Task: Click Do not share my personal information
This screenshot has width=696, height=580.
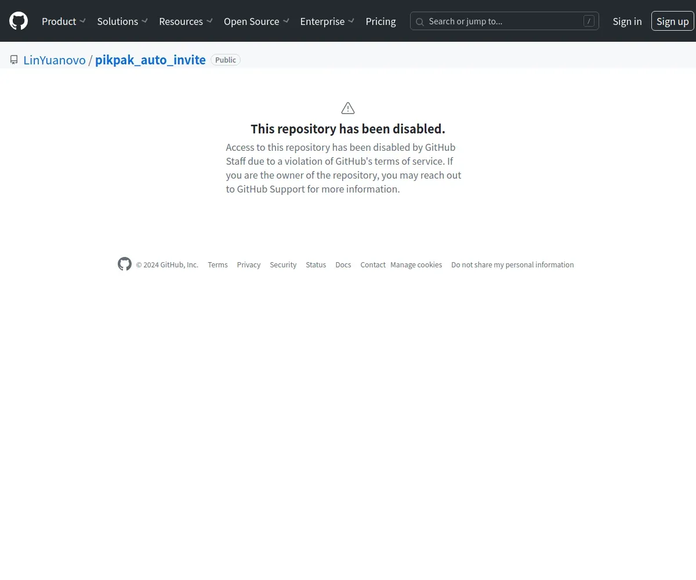Action: point(513,264)
